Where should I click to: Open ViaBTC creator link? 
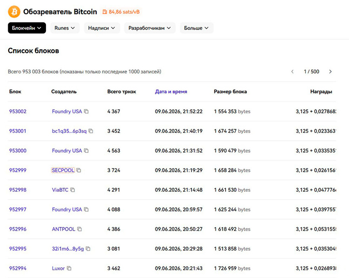point(60,189)
